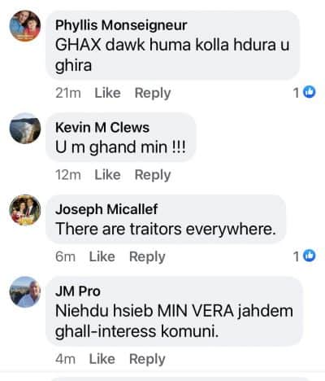
Task: Open Kevin M Clews' avatar
Action: (25, 128)
